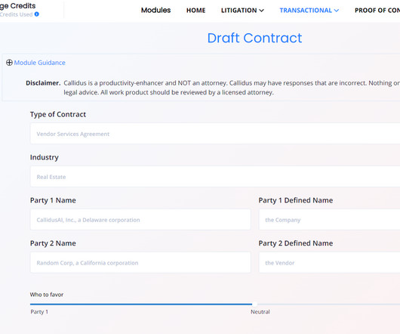Open the Litigation dropdown menu
Viewport: 400px width, 334px height.
[242, 11]
